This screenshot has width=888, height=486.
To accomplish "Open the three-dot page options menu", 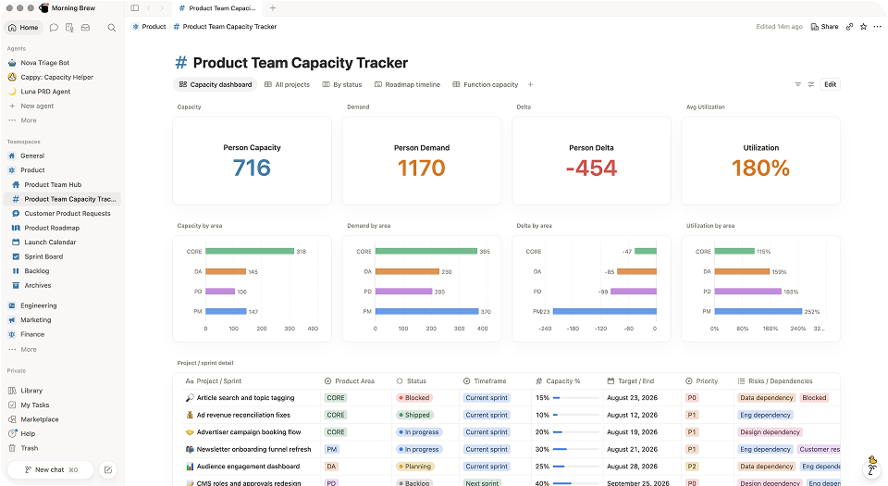I will [x=877, y=27].
